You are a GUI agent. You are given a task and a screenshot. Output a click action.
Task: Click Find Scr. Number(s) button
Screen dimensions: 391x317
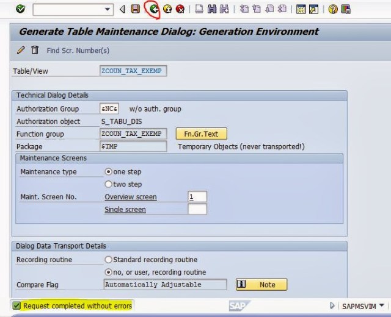click(78, 51)
